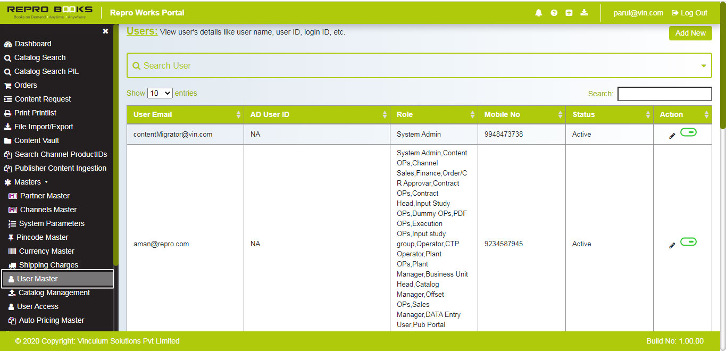726x351 pixels.
Task: Click the Add New button
Action: tap(690, 33)
